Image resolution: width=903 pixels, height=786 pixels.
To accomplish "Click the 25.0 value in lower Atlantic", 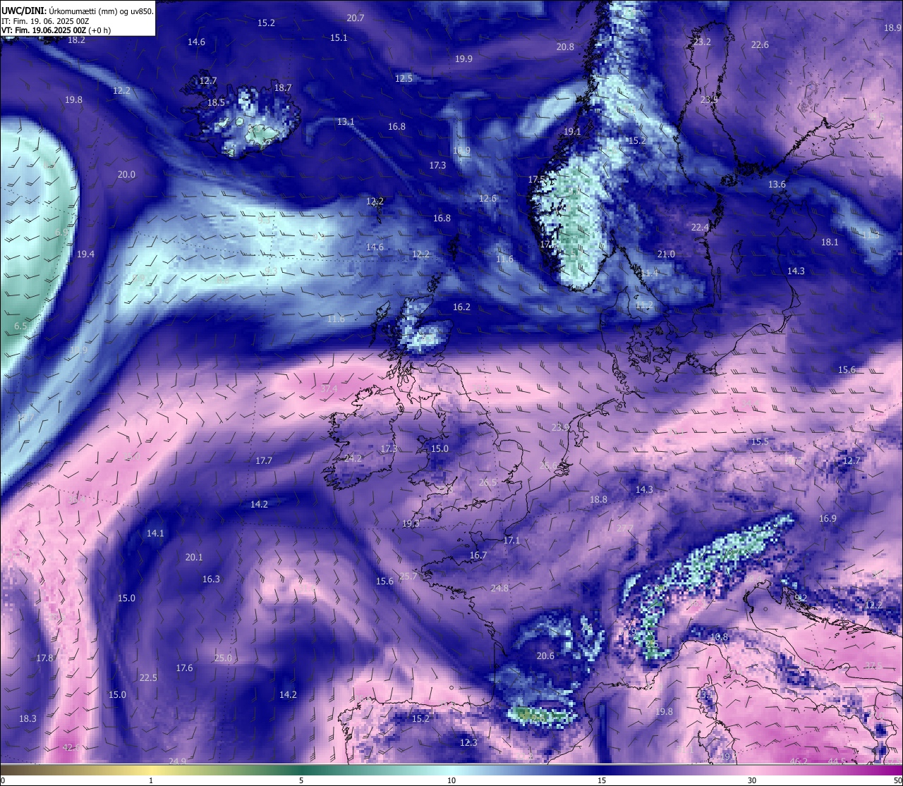I will pyautogui.click(x=223, y=658).
